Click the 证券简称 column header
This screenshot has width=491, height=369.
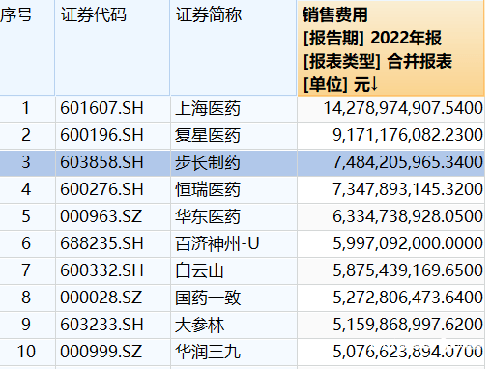pos(233,47)
